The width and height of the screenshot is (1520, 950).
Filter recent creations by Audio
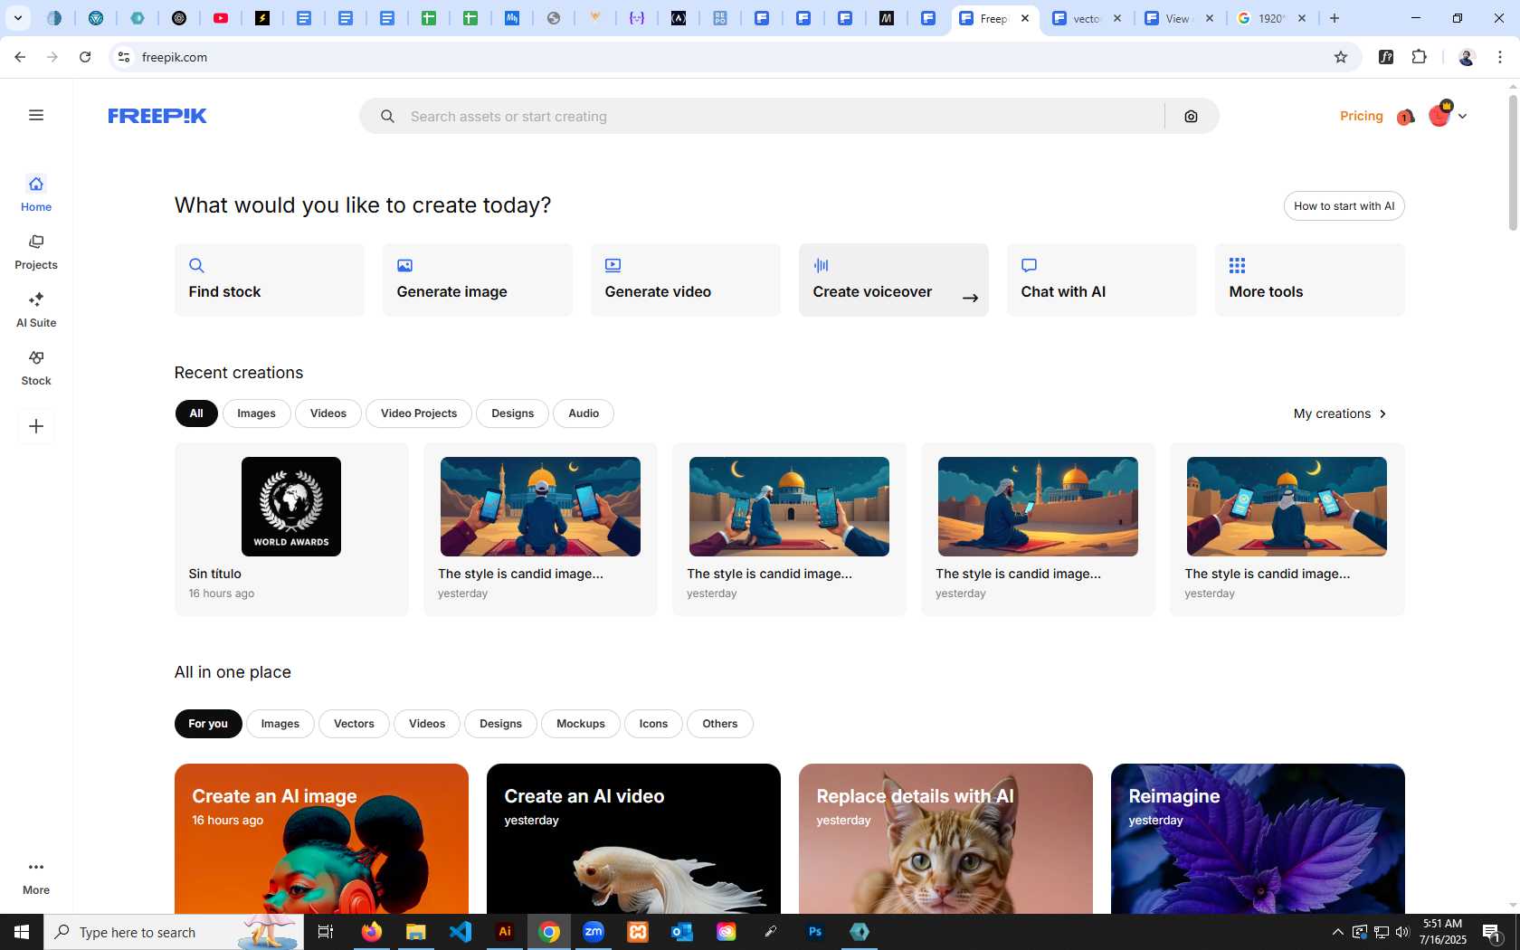tap(584, 413)
